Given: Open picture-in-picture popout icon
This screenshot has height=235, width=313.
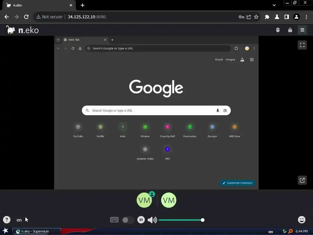Looking at the screenshot, I should click(x=302, y=180).
